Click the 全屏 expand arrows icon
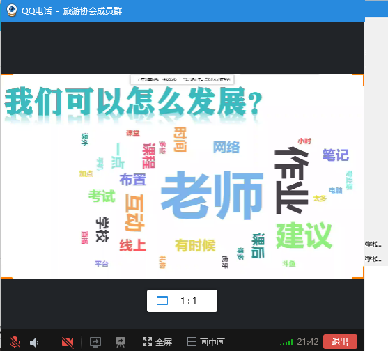This screenshot has width=388, height=351. point(147,342)
